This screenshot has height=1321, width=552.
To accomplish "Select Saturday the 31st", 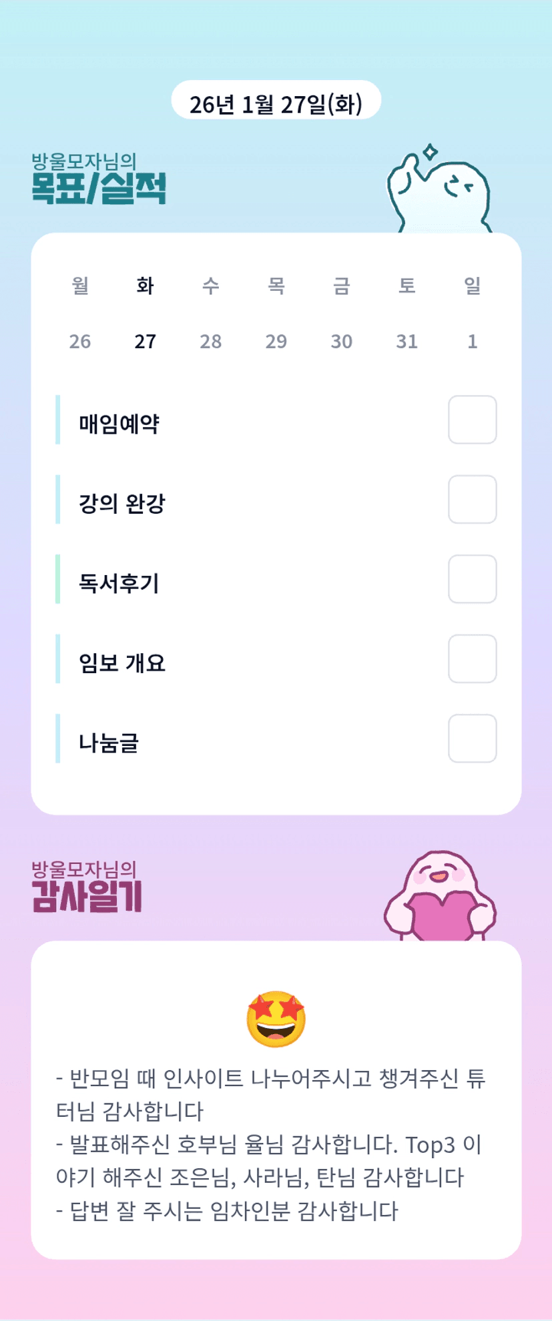I will pyautogui.click(x=406, y=341).
